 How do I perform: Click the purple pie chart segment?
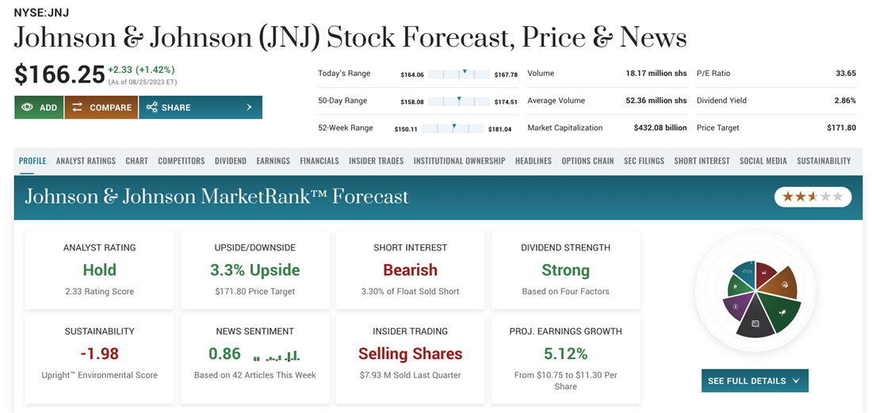737,307
